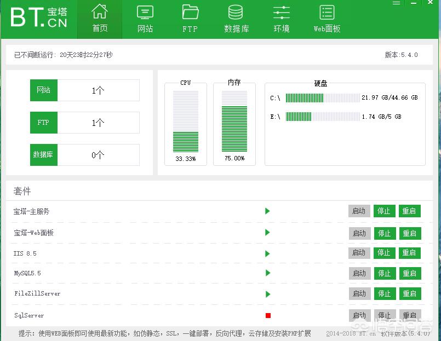Click the 1.74 GB/5 GB text
The height and width of the screenshot is (341, 441).
(x=382, y=117)
